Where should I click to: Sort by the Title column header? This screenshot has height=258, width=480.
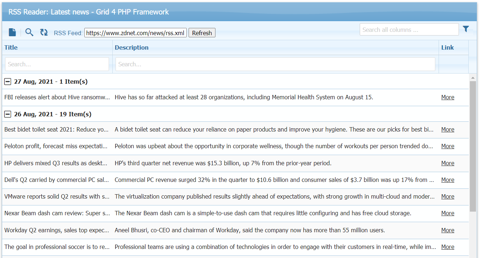[11, 47]
